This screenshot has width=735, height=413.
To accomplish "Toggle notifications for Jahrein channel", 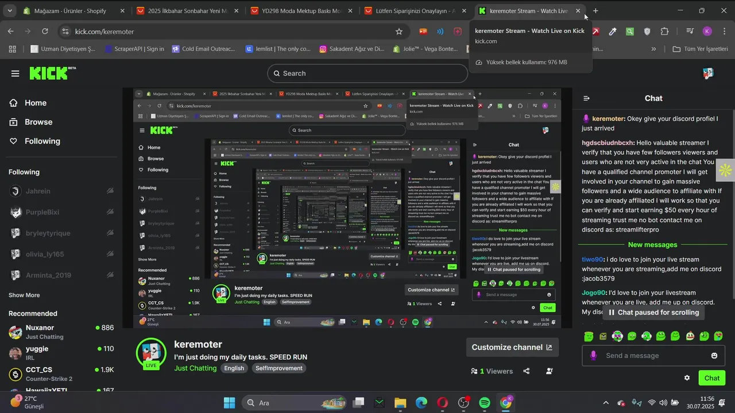I will click(110, 191).
